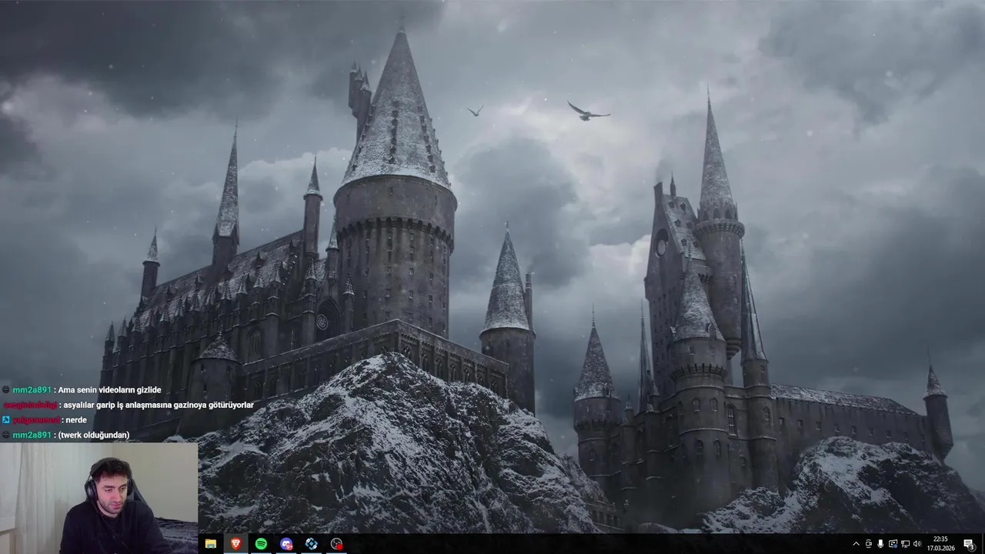Click the chat message "nerde"
The height and width of the screenshot is (554, 985).
[x=75, y=420]
